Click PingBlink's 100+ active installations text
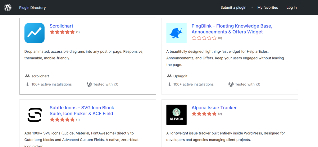The height and width of the screenshot is (147, 318). pos(193,84)
